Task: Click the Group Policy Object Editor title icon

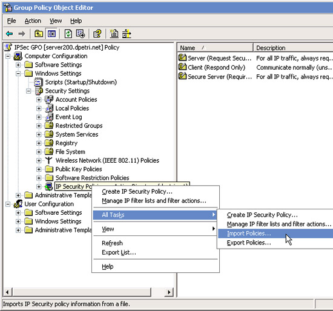Action: (8, 7)
